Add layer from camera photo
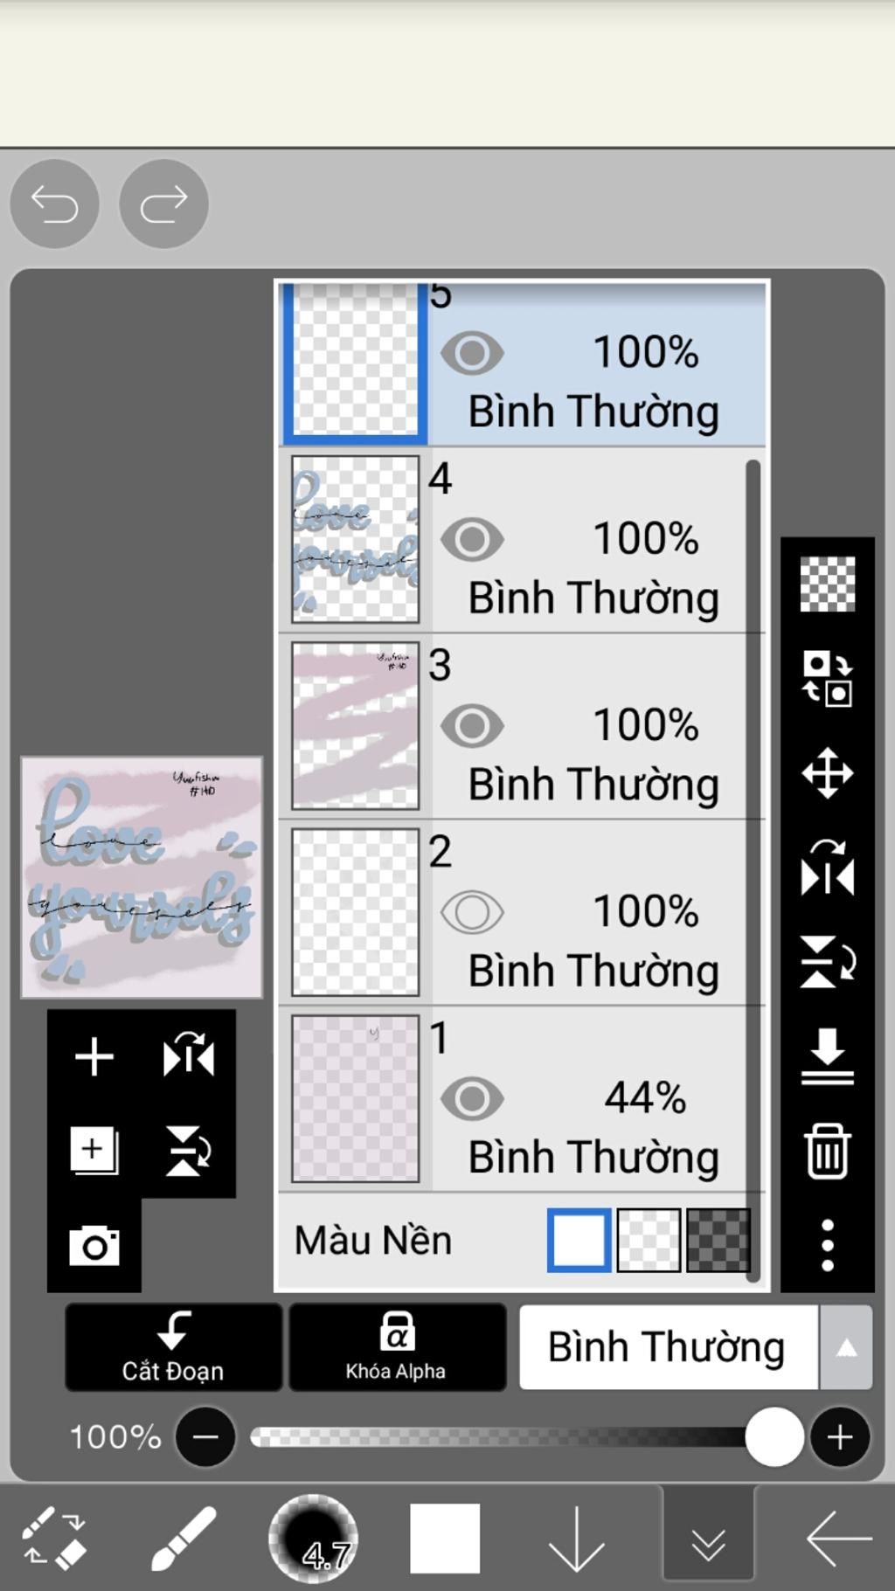The height and width of the screenshot is (1591, 895). [94, 1246]
